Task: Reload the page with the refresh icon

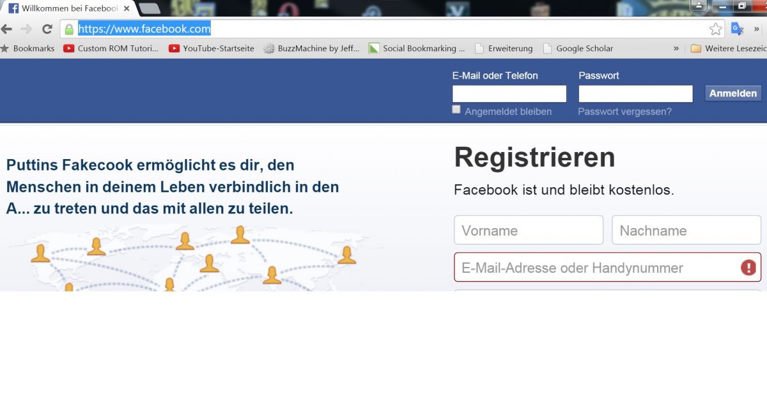Action: (47, 29)
